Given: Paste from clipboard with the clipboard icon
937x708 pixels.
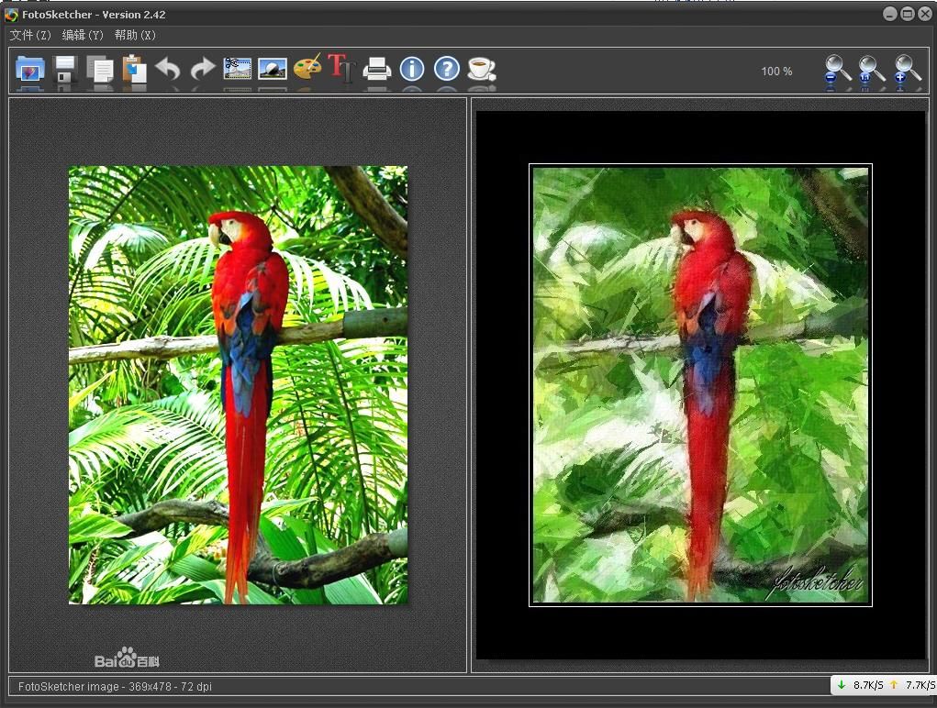Looking at the screenshot, I should coord(135,70).
